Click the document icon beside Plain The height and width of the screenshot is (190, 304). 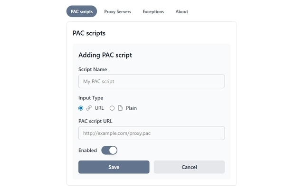120,108
